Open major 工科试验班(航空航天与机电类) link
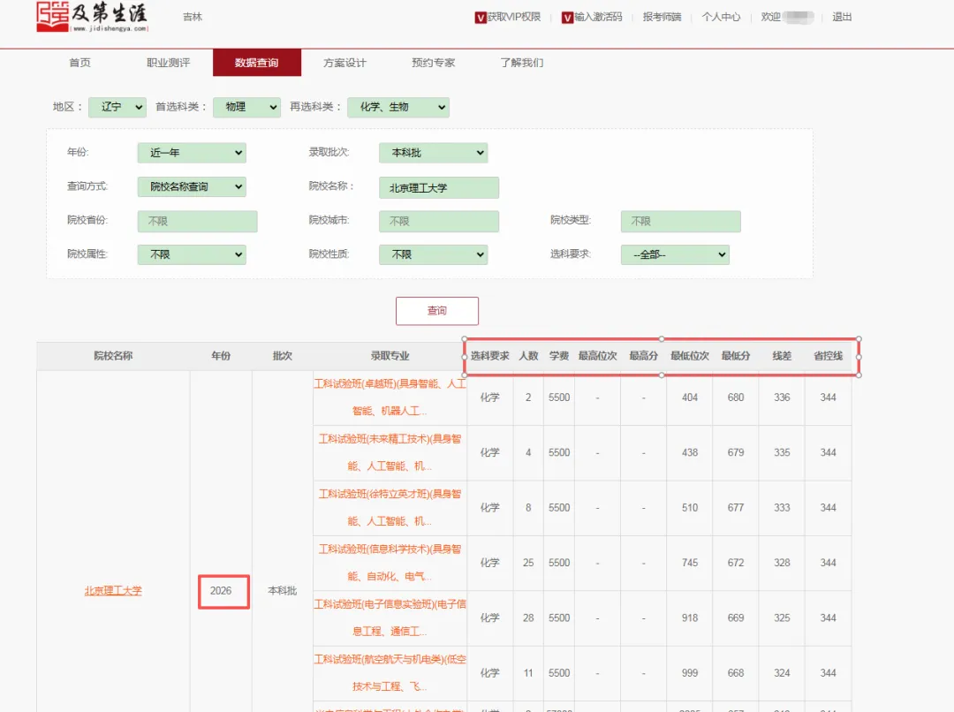 [390, 673]
